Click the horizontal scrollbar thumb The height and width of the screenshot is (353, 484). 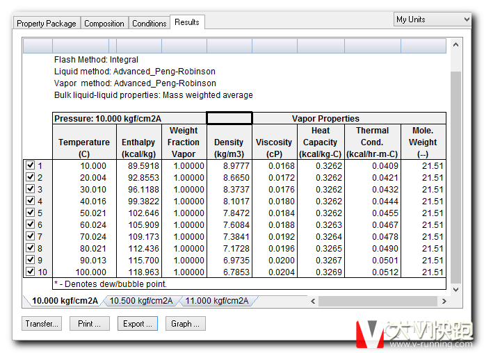tap(378, 301)
